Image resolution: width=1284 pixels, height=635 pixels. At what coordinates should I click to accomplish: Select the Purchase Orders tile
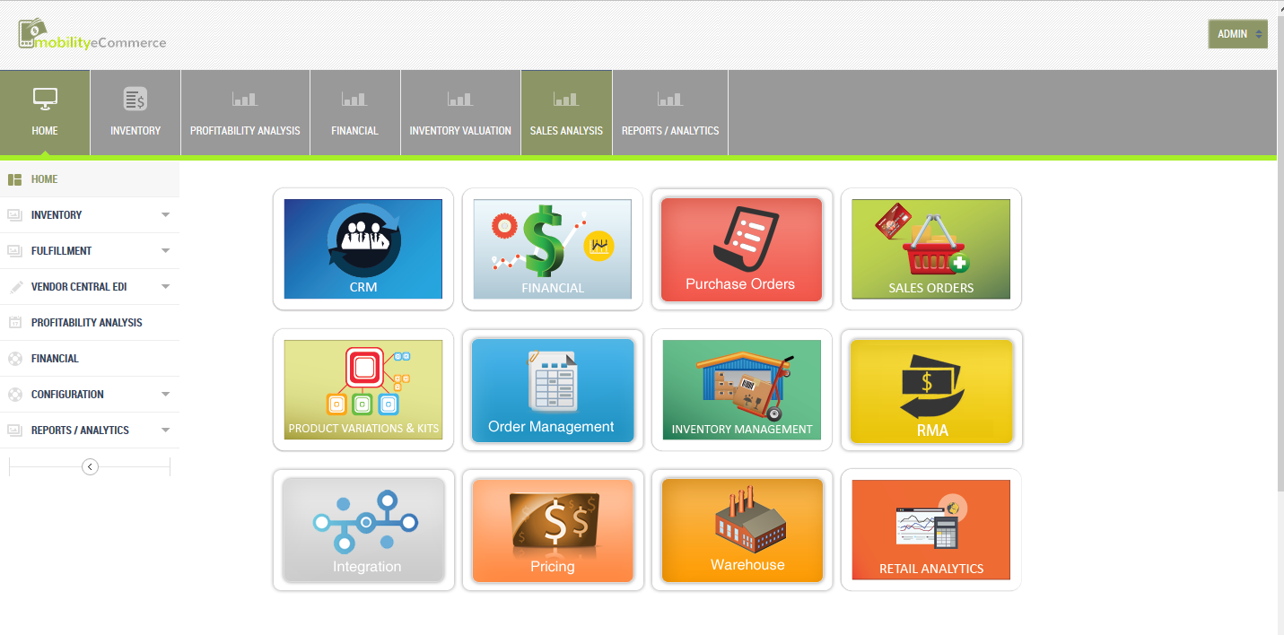pos(741,248)
